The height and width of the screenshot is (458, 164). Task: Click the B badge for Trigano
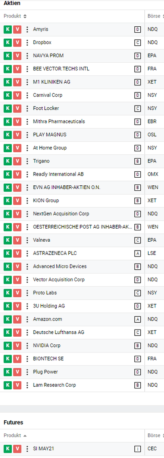137,161
